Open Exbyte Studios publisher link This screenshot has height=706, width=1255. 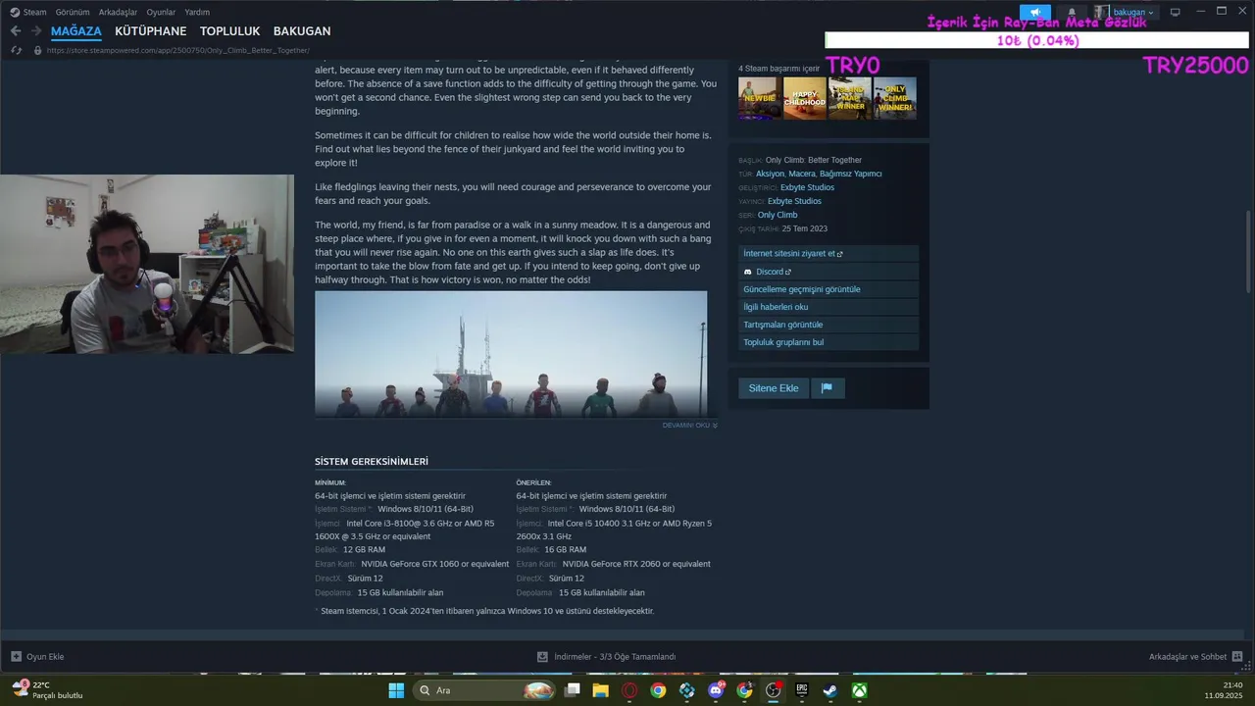click(794, 201)
